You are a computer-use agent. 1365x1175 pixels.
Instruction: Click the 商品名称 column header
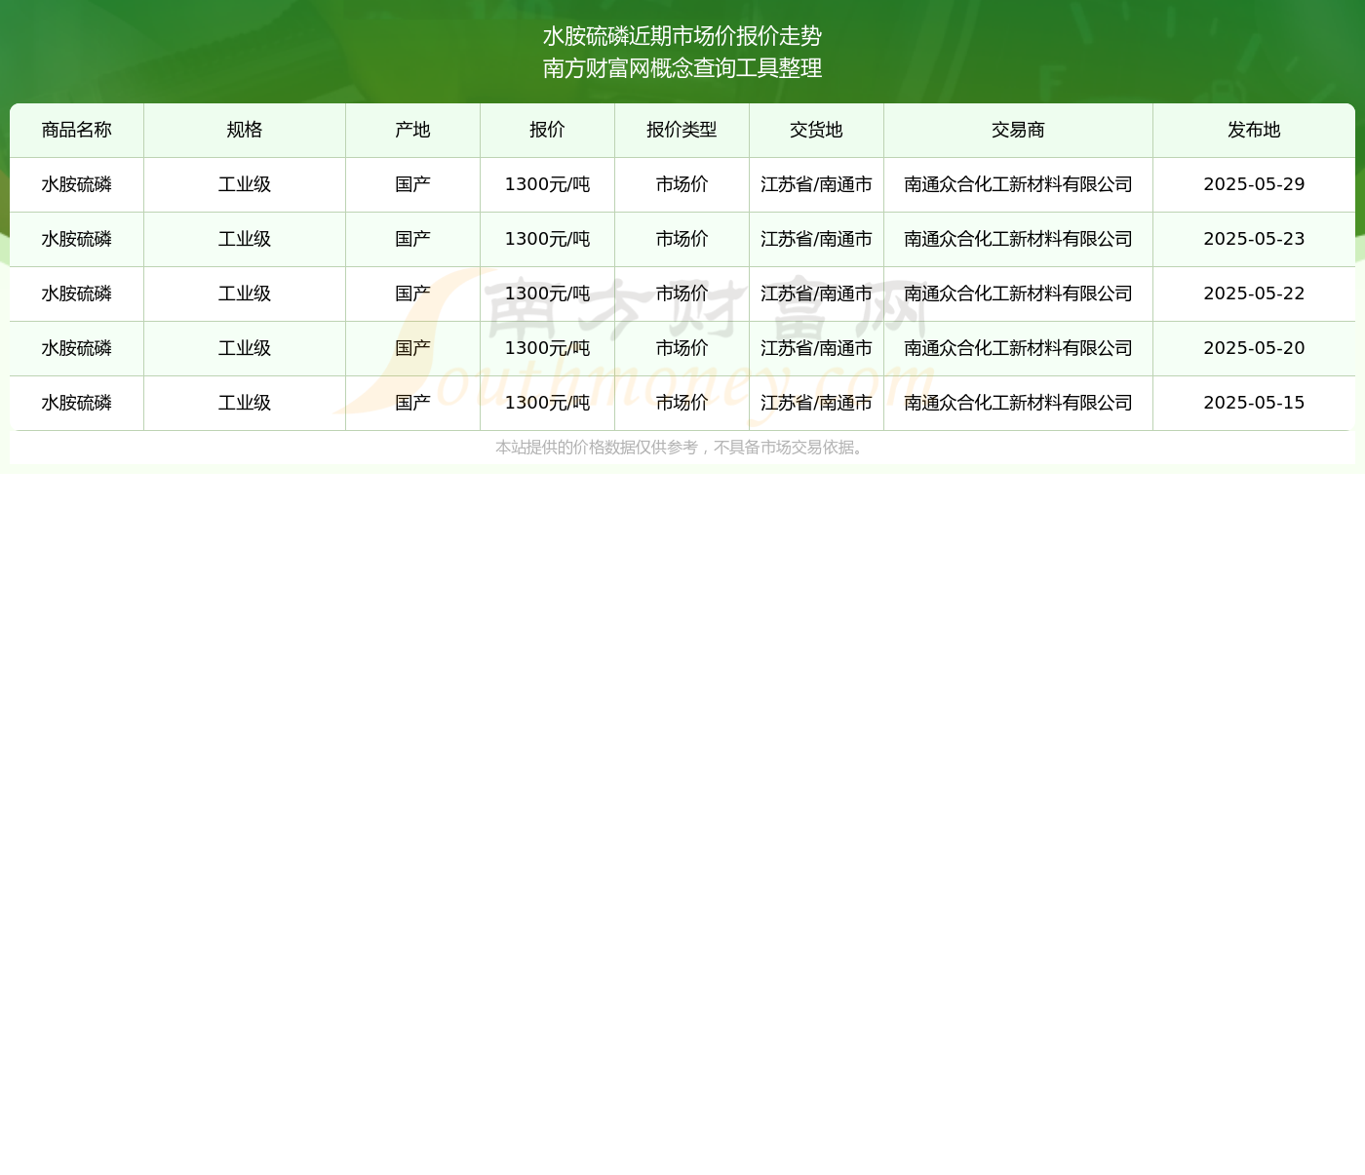click(x=77, y=130)
